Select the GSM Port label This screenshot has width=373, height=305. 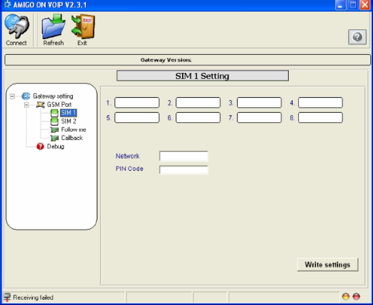click(x=59, y=104)
